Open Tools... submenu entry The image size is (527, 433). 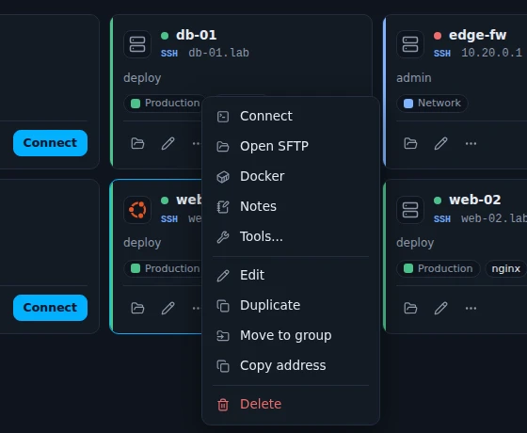pyautogui.click(x=291, y=236)
